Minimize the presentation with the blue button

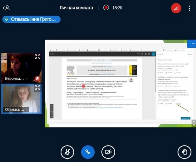click(x=193, y=44)
